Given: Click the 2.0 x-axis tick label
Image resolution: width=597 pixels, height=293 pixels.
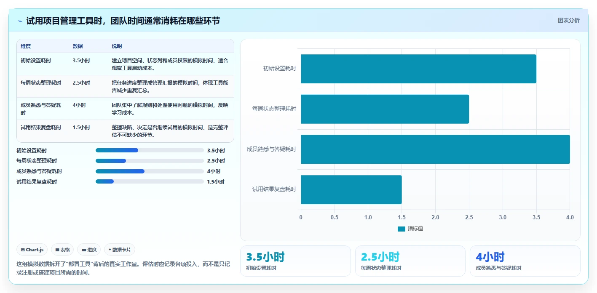Looking at the screenshot, I should [435, 217].
